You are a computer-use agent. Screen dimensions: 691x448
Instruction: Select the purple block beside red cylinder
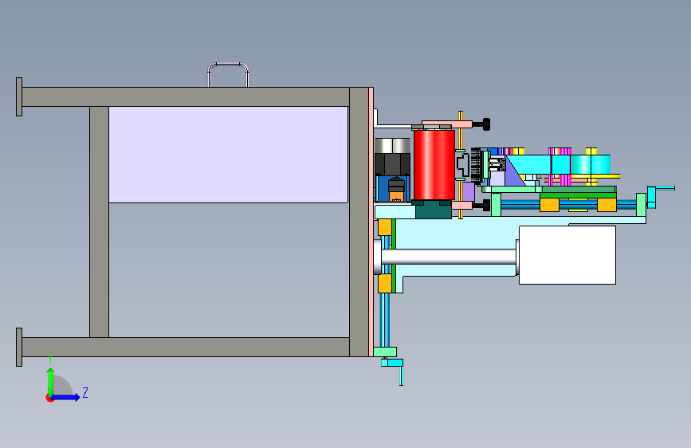[469, 192]
